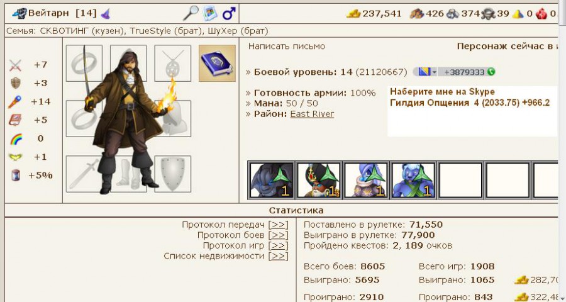
Task: Select the bearded mage army unit
Action: (x=319, y=181)
